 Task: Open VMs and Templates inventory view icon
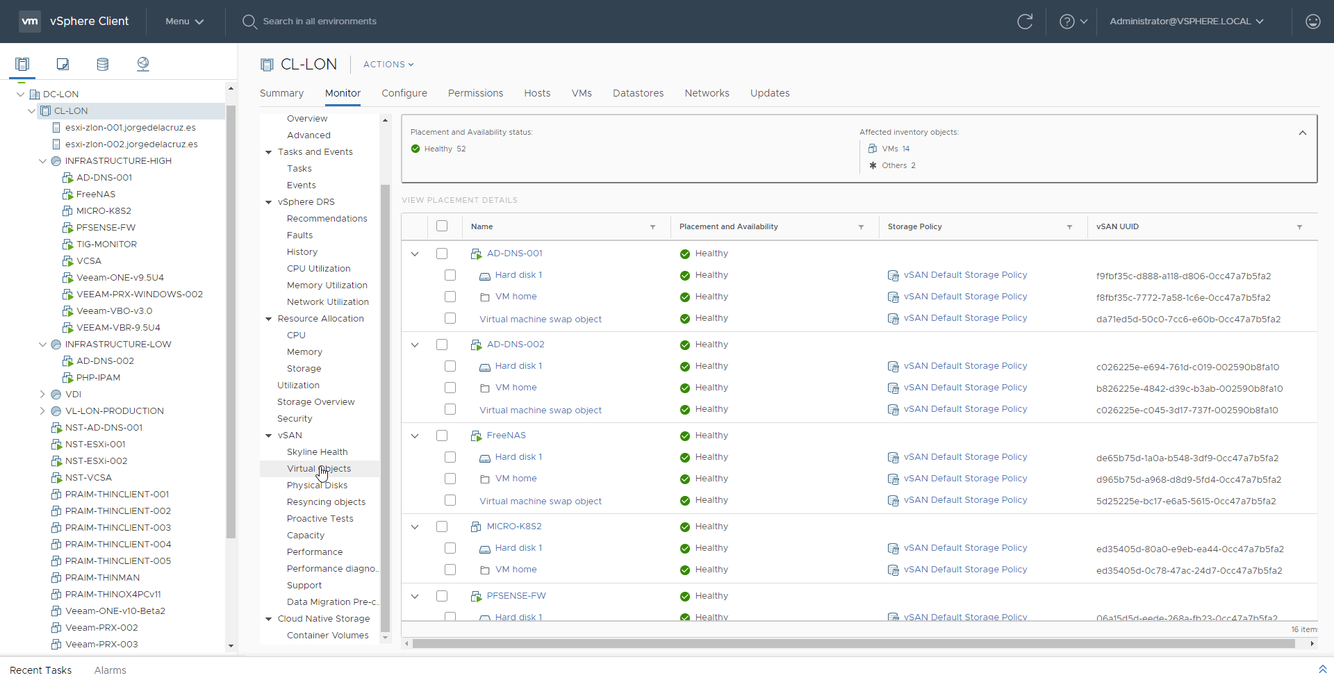click(63, 64)
